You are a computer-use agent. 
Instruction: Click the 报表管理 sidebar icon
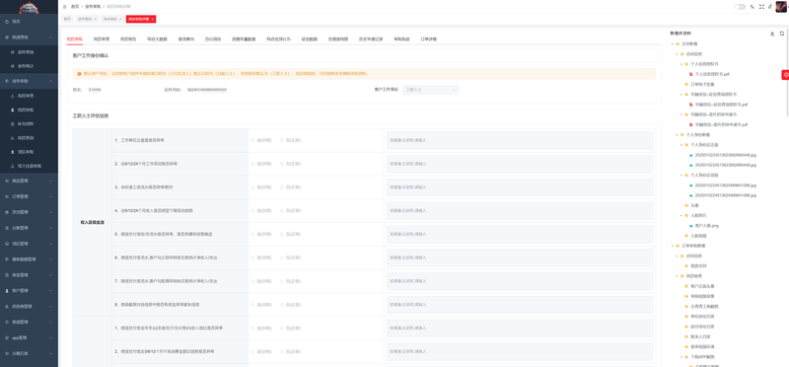[x=6, y=275]
